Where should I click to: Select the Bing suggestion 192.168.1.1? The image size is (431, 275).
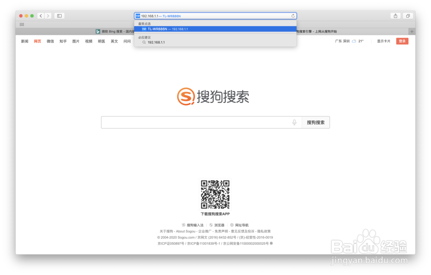point(215,42)
